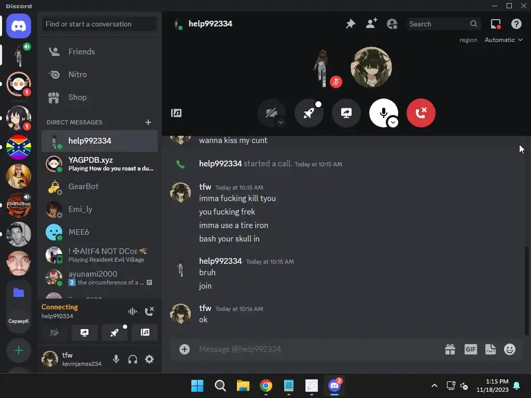Click the attach file plus button
This screenshot has height=398, width=531.
[x=185, y=349]
